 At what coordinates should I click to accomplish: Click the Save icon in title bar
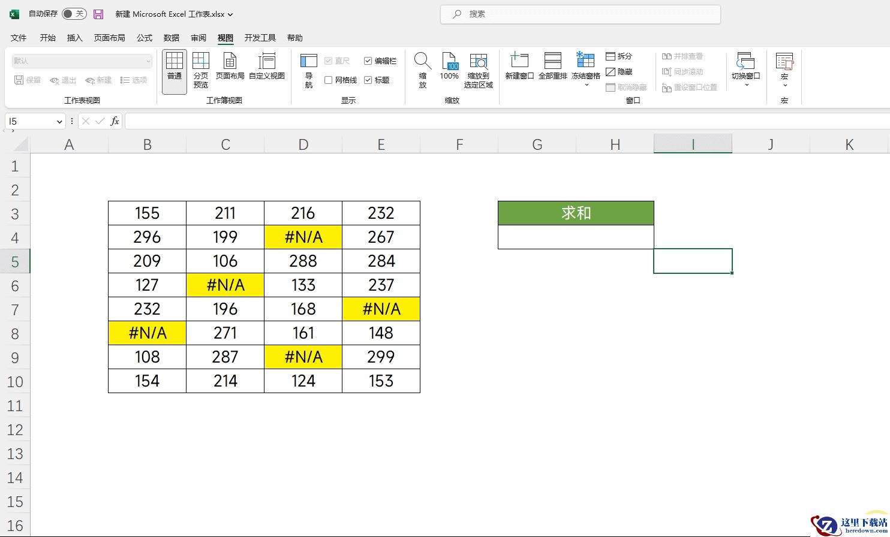click(99, 14)
